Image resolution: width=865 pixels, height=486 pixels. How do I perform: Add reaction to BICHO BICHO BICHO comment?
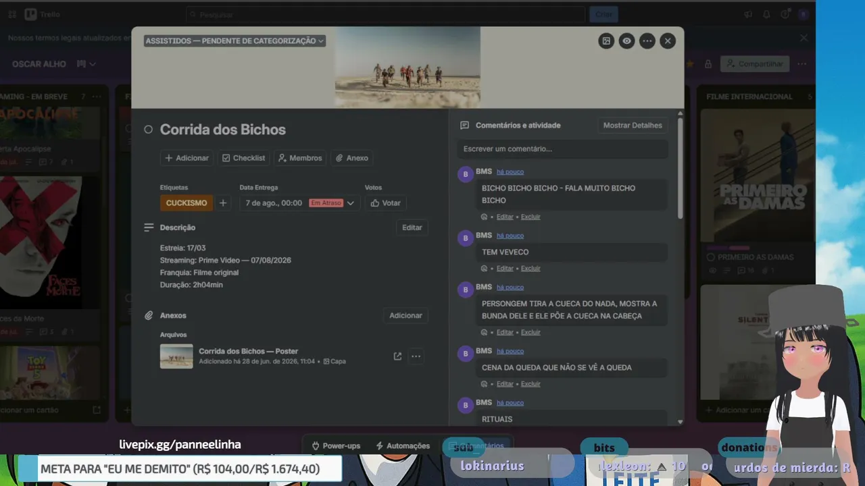click(484, 217)
